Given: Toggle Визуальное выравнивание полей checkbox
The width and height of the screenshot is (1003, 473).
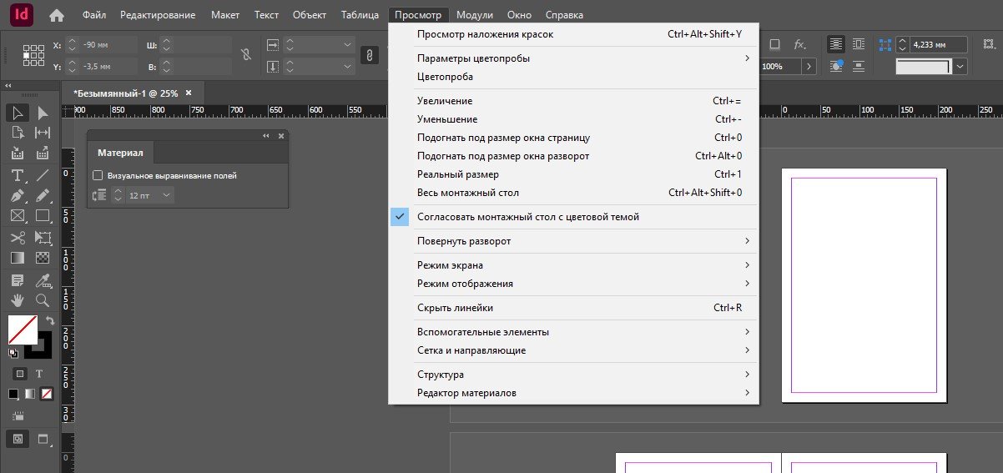Looking at the screenshot, I should [x=98, y=175].
